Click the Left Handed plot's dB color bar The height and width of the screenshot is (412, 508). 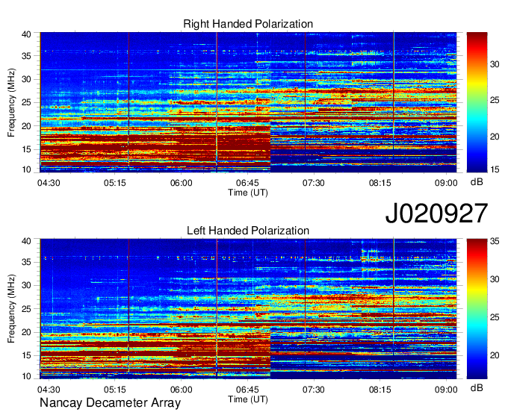pos(477,309)
